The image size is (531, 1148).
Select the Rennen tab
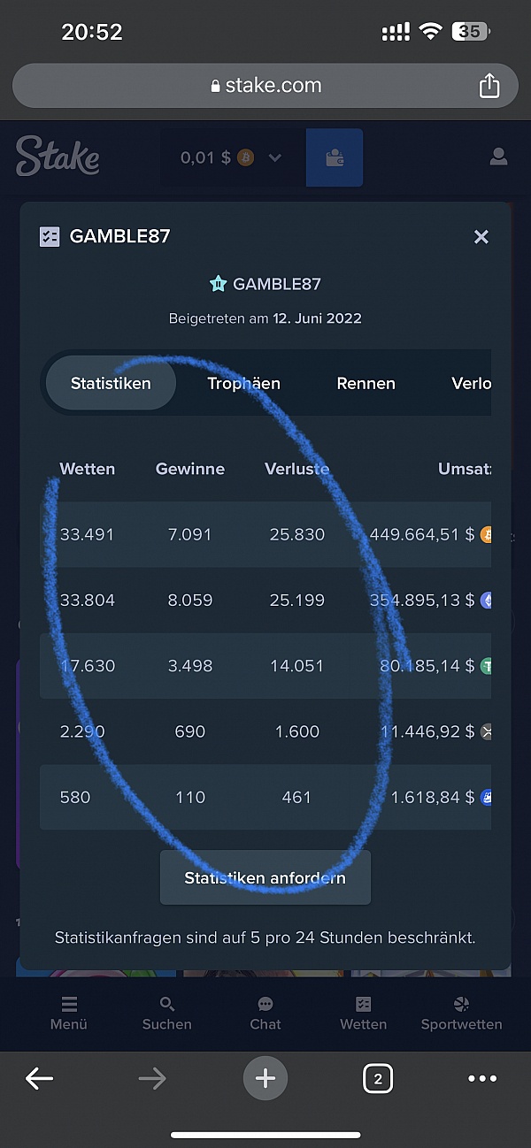[366, 383]
